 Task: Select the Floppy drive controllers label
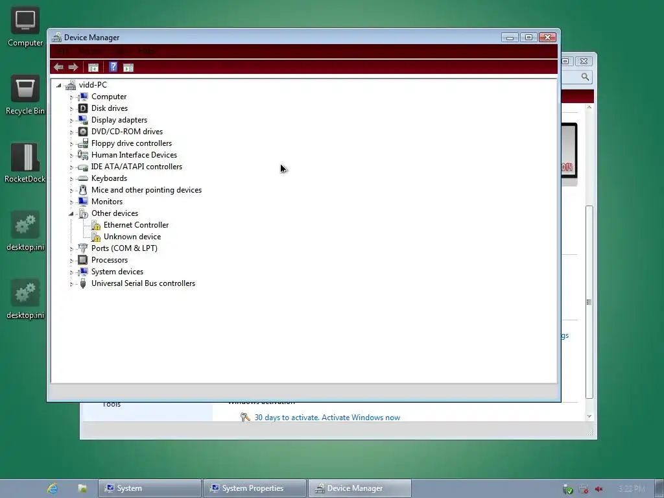132,143
